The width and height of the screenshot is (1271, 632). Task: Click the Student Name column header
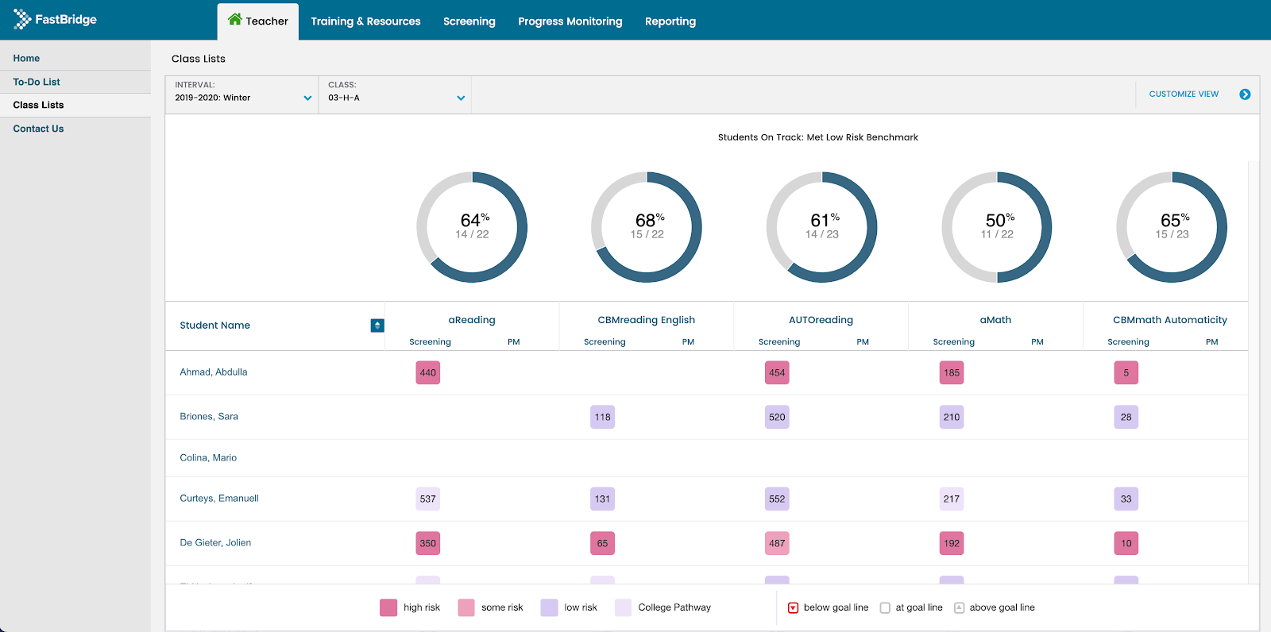(214, 326)
